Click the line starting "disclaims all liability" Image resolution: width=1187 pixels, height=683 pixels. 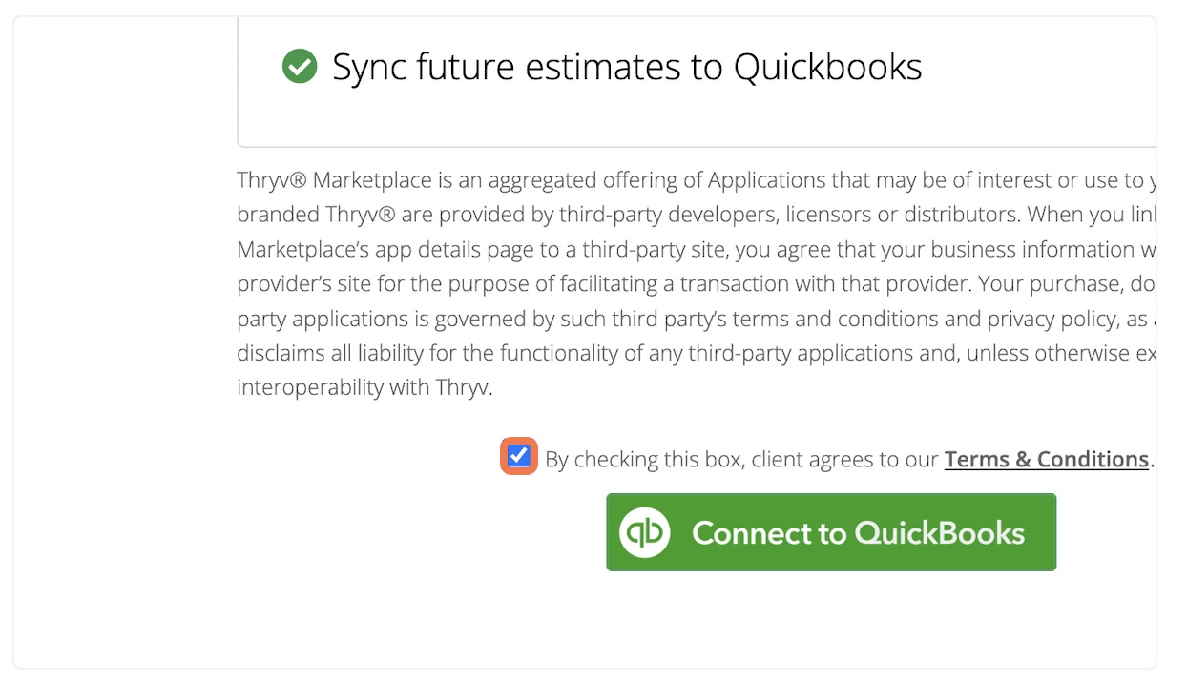(697, 353)
